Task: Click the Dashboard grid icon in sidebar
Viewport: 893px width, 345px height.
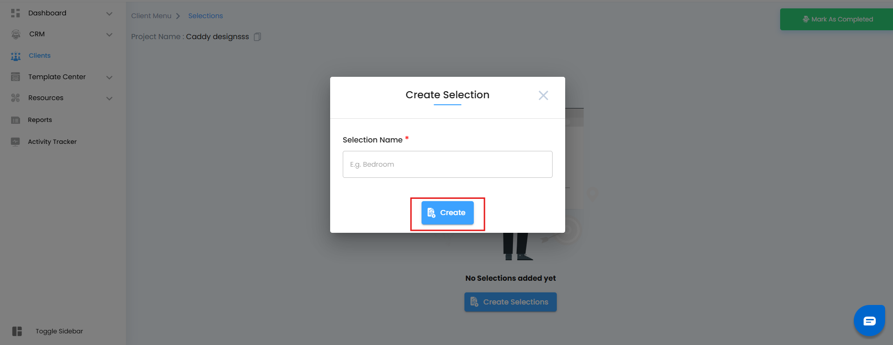Action: pos(15,13)
